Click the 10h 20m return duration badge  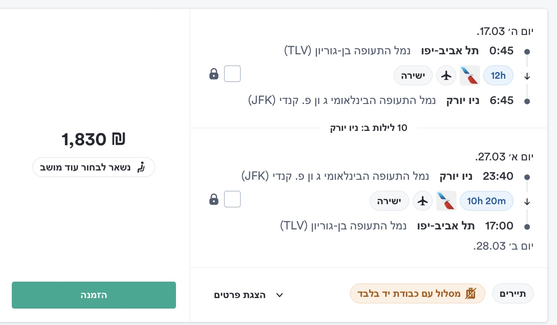pyautogui.click(x=486, y=201)
